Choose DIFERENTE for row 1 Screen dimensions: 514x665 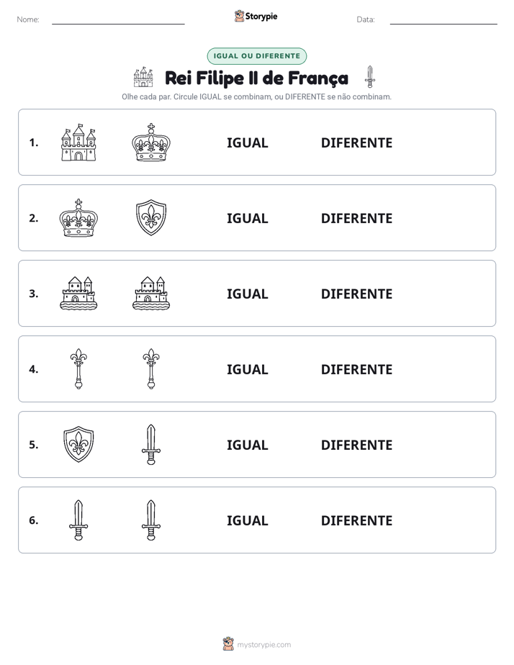tap(356, 142)
